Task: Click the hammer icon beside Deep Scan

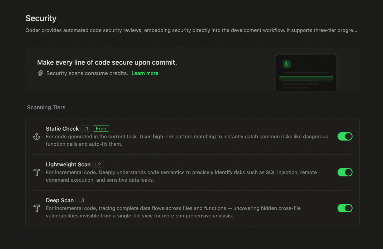Action: pyautogui.click(x=37, y=208)
